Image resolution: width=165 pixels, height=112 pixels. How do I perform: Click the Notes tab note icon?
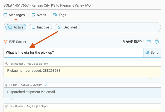tap(34, 15)
